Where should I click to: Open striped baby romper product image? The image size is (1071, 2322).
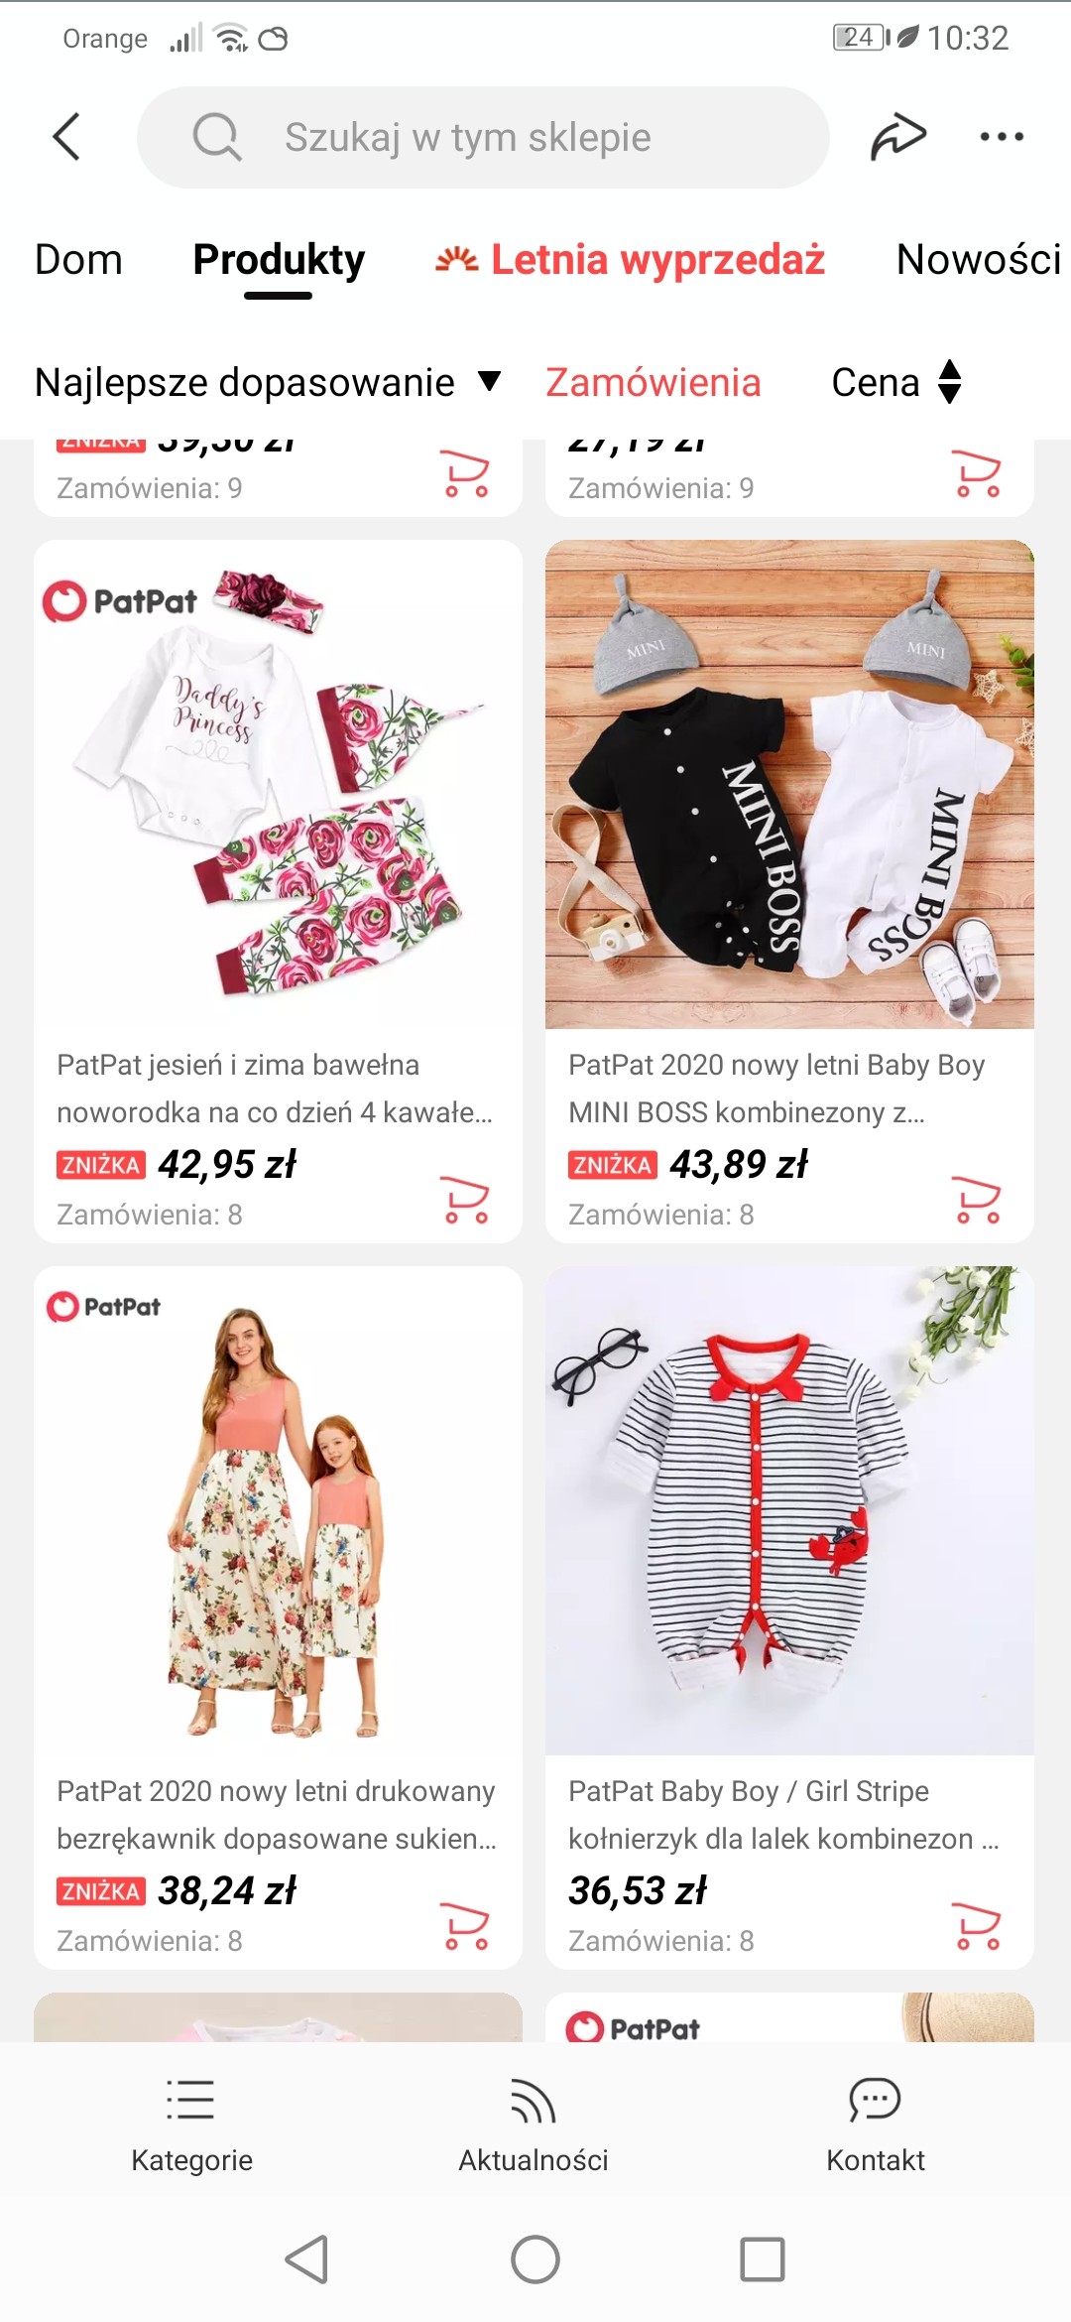coord(789,1510)
